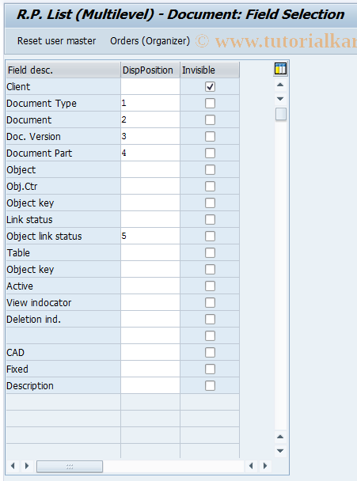The height and width of the screenshot is (481, 357).
Task: Click the vertical scrollbar thumb
Action: pyautogui.click(x=280, y=114)
